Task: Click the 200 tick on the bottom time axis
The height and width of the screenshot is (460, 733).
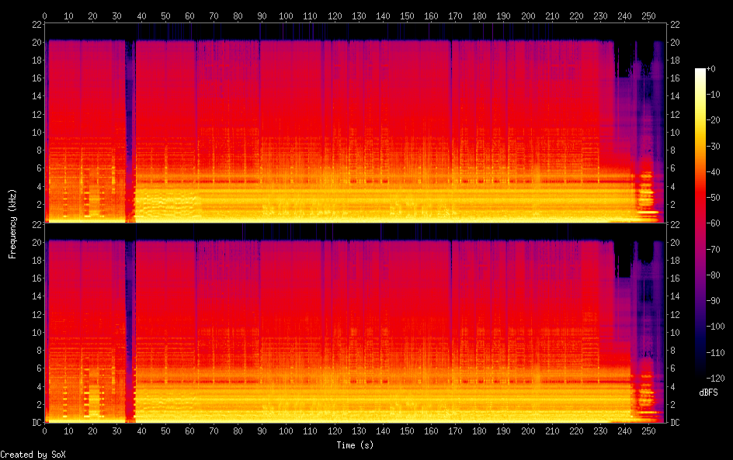Action: click(x=528, y=431)
